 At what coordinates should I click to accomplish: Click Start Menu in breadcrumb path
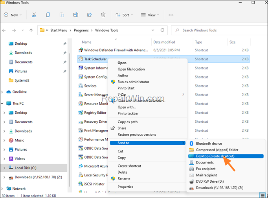[59, 30]
